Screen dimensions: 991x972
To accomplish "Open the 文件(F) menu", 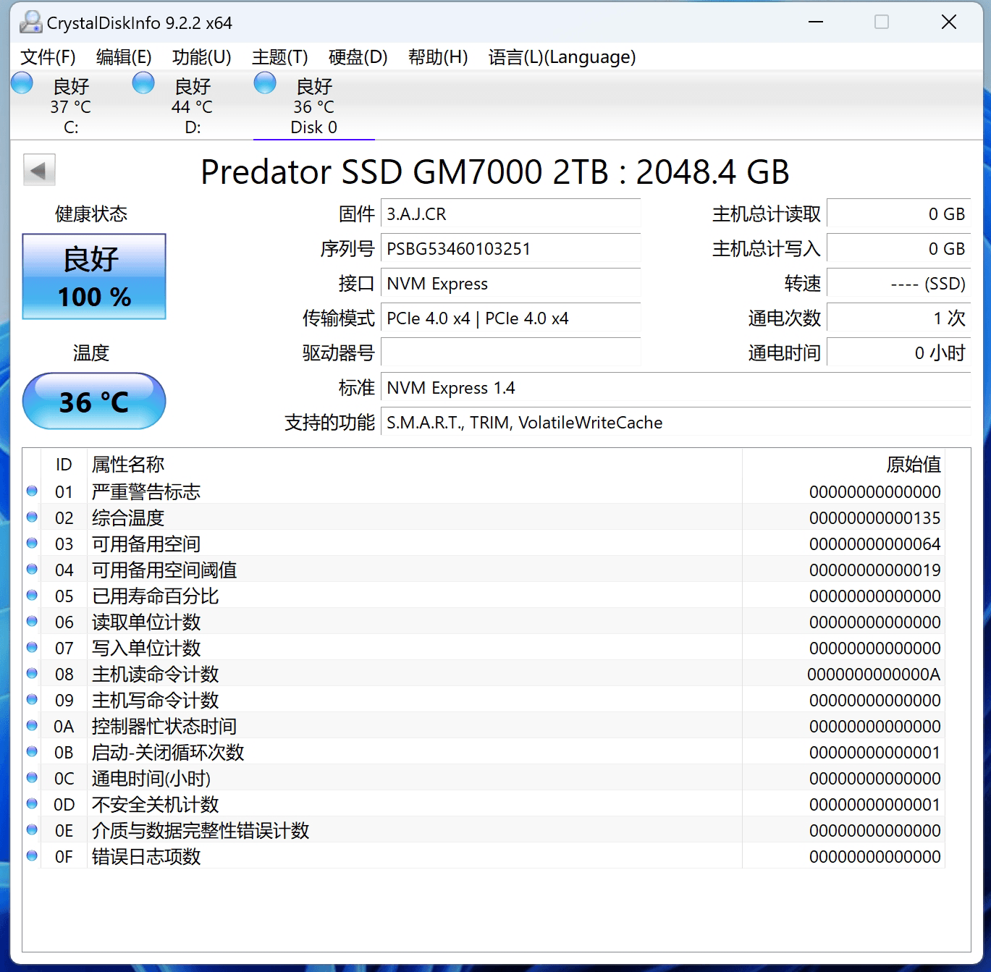I will 48,57.
